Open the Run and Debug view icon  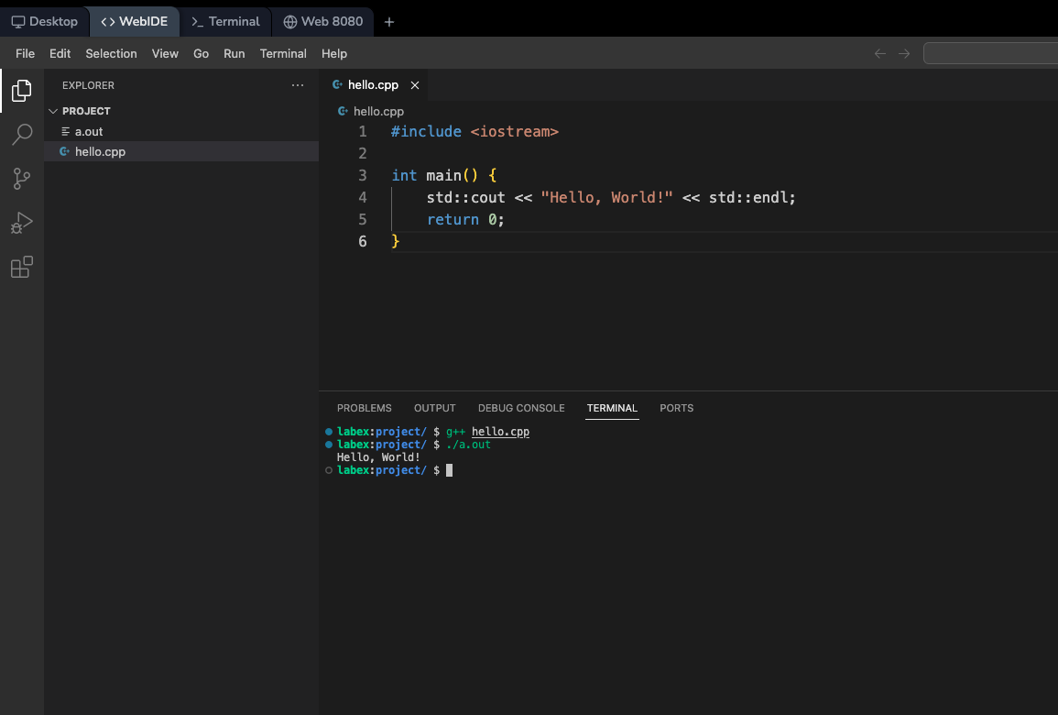(22, 223)
